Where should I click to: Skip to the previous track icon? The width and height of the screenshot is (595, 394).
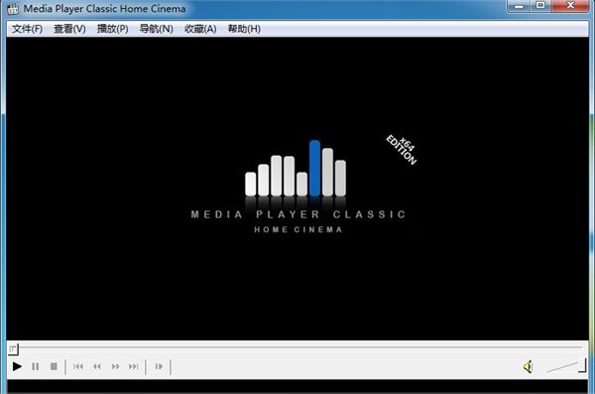click(x=78, y=366)
